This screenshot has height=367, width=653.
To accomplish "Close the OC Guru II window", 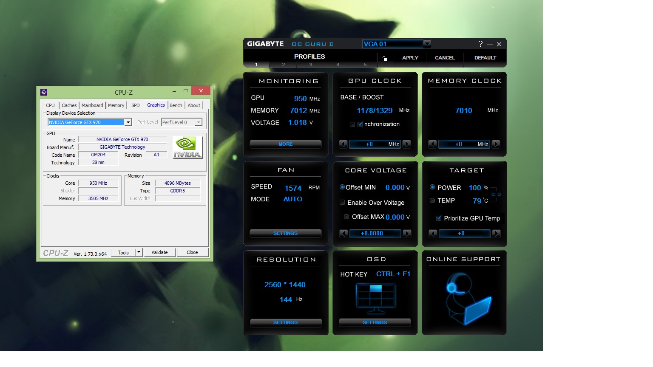I will [x=499, y=44].
